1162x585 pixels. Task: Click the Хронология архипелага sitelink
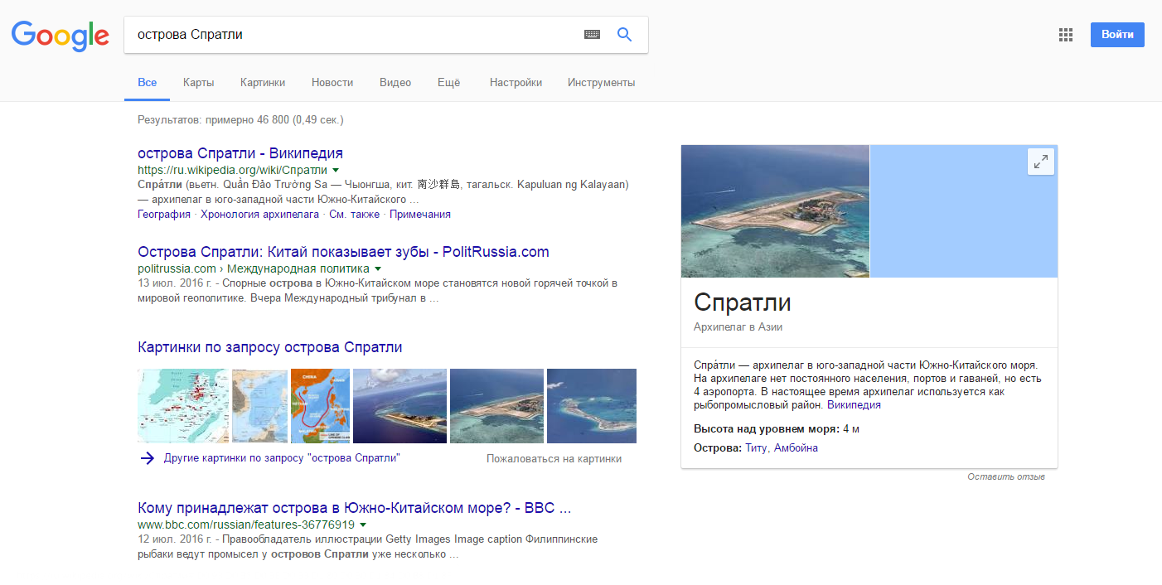[x=259, y=214]
